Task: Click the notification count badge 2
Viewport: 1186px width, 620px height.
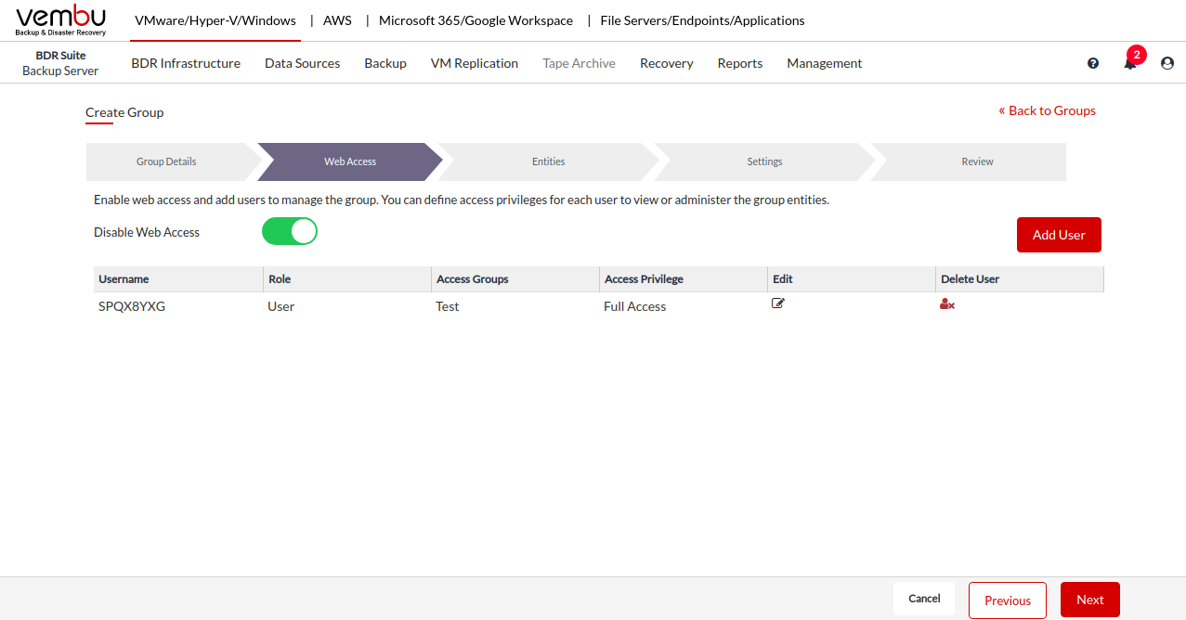Action: [x=1137, y=55]
